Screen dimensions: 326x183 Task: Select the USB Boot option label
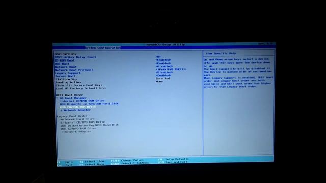[62, 64]
